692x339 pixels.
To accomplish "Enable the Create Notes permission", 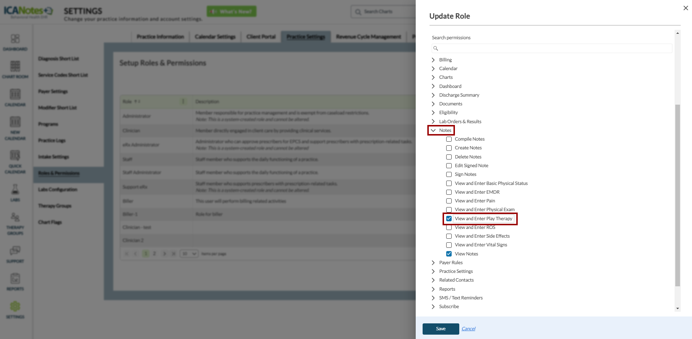I will 449,148.
